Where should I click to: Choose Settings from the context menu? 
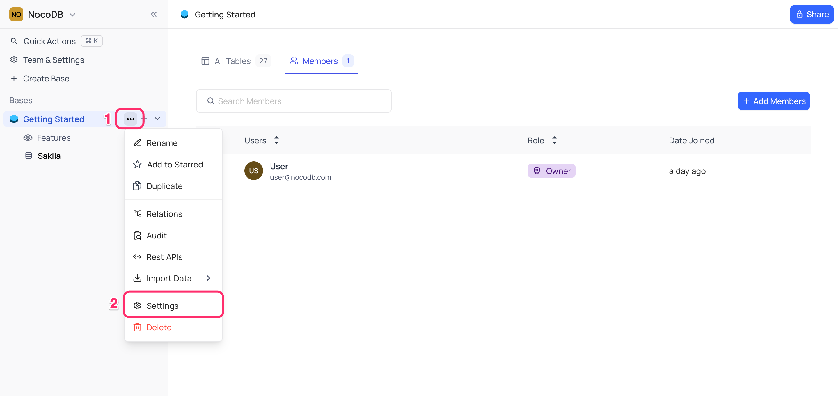(x=173, y=306)
